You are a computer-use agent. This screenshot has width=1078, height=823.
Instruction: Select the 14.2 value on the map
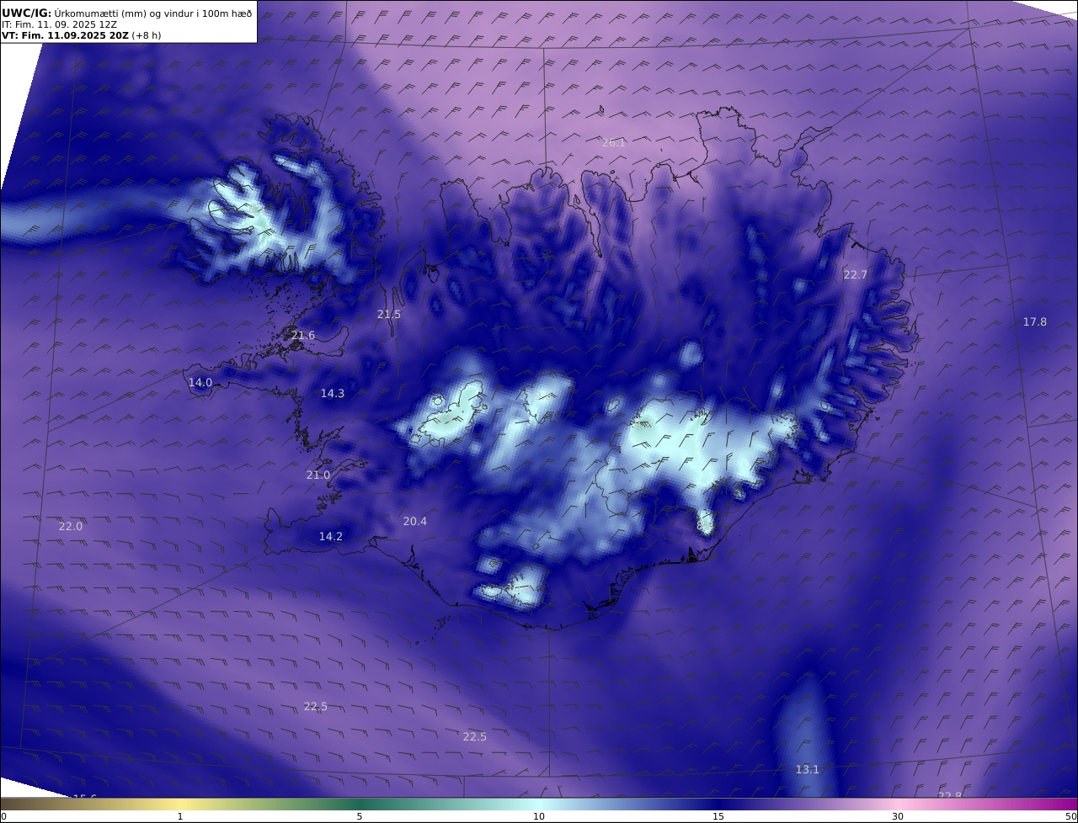[x=331, y=537]
